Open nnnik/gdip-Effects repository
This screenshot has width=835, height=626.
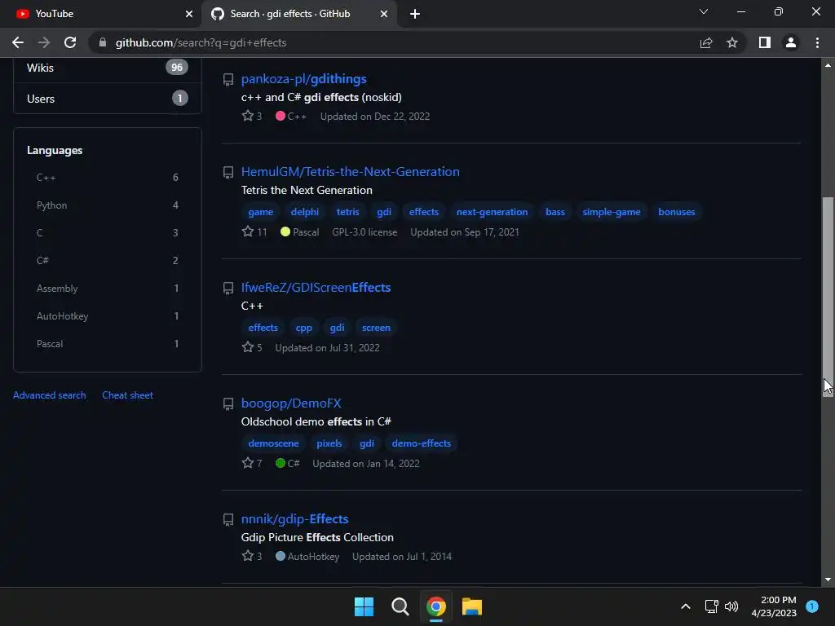[x=294, y=518]
